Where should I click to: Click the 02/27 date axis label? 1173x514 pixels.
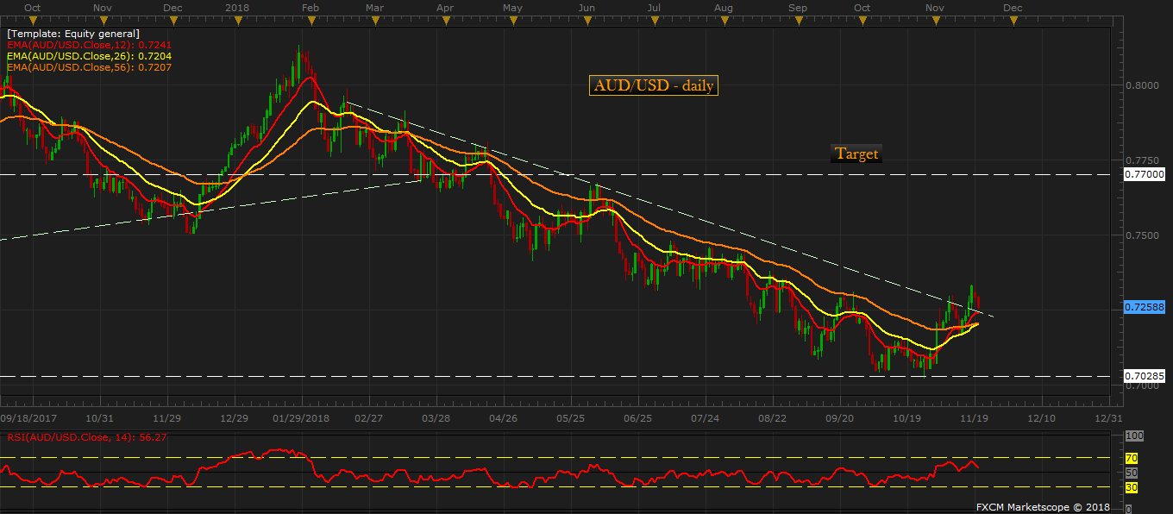[x=369, y=417]
